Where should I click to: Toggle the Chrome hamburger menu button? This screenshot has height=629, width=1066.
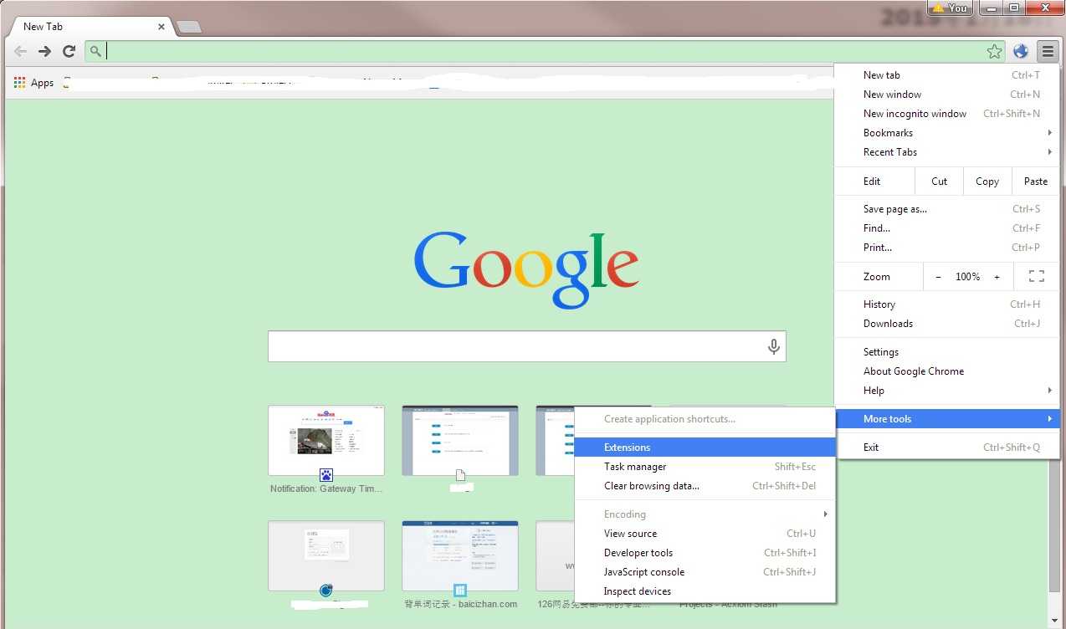[x=1048, y=52]
